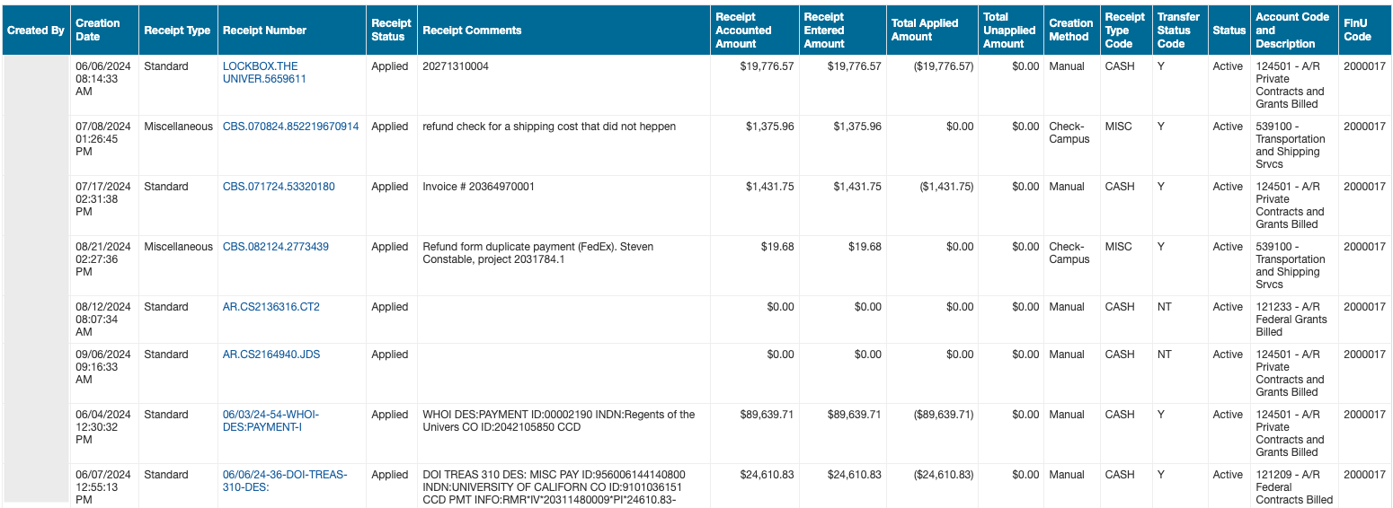Screen dimensions: 1393x508
Task: Open the 06/03/24-54-WHOI-DES:PAYMENT-I receipt
Action: [271, 421]
